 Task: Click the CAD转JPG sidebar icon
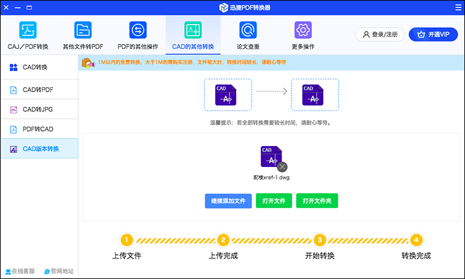(14, 109)
